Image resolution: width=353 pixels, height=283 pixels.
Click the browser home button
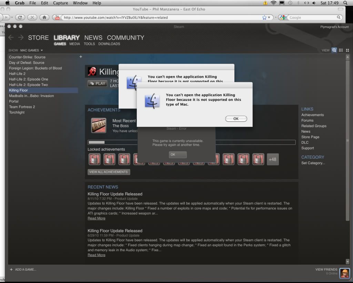point(44,17)
